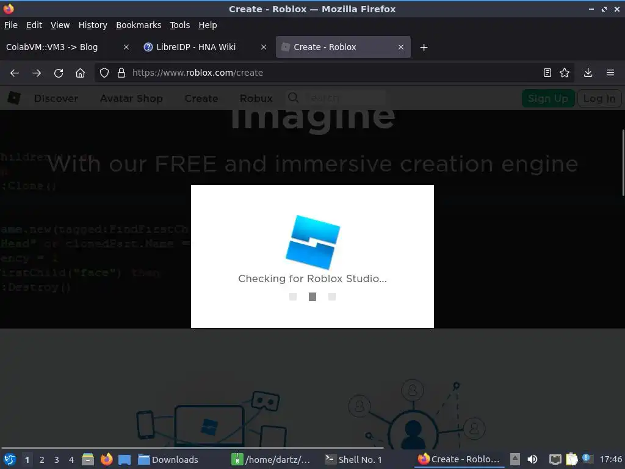The height and width of the screenshot is (469, 625).
Task: Open the Create link in Roblox header
Action: pos(201,98)
